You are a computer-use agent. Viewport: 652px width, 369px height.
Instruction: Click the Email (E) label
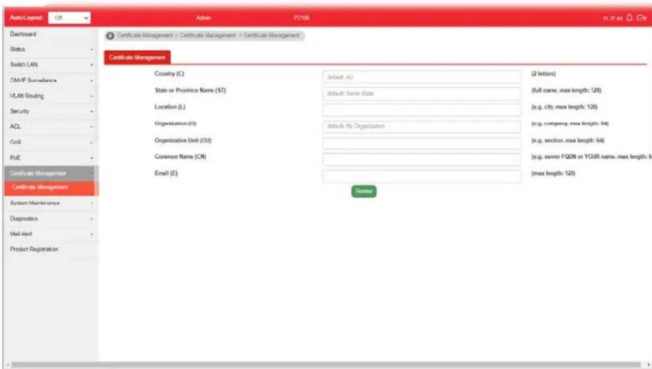tap(166, 173)
